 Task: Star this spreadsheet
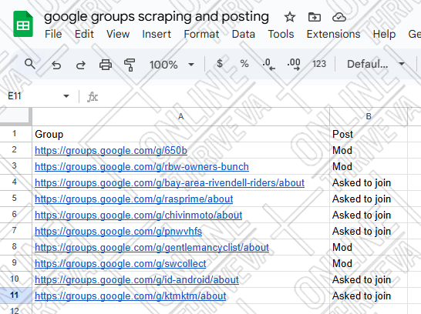(x=290, y=18)
